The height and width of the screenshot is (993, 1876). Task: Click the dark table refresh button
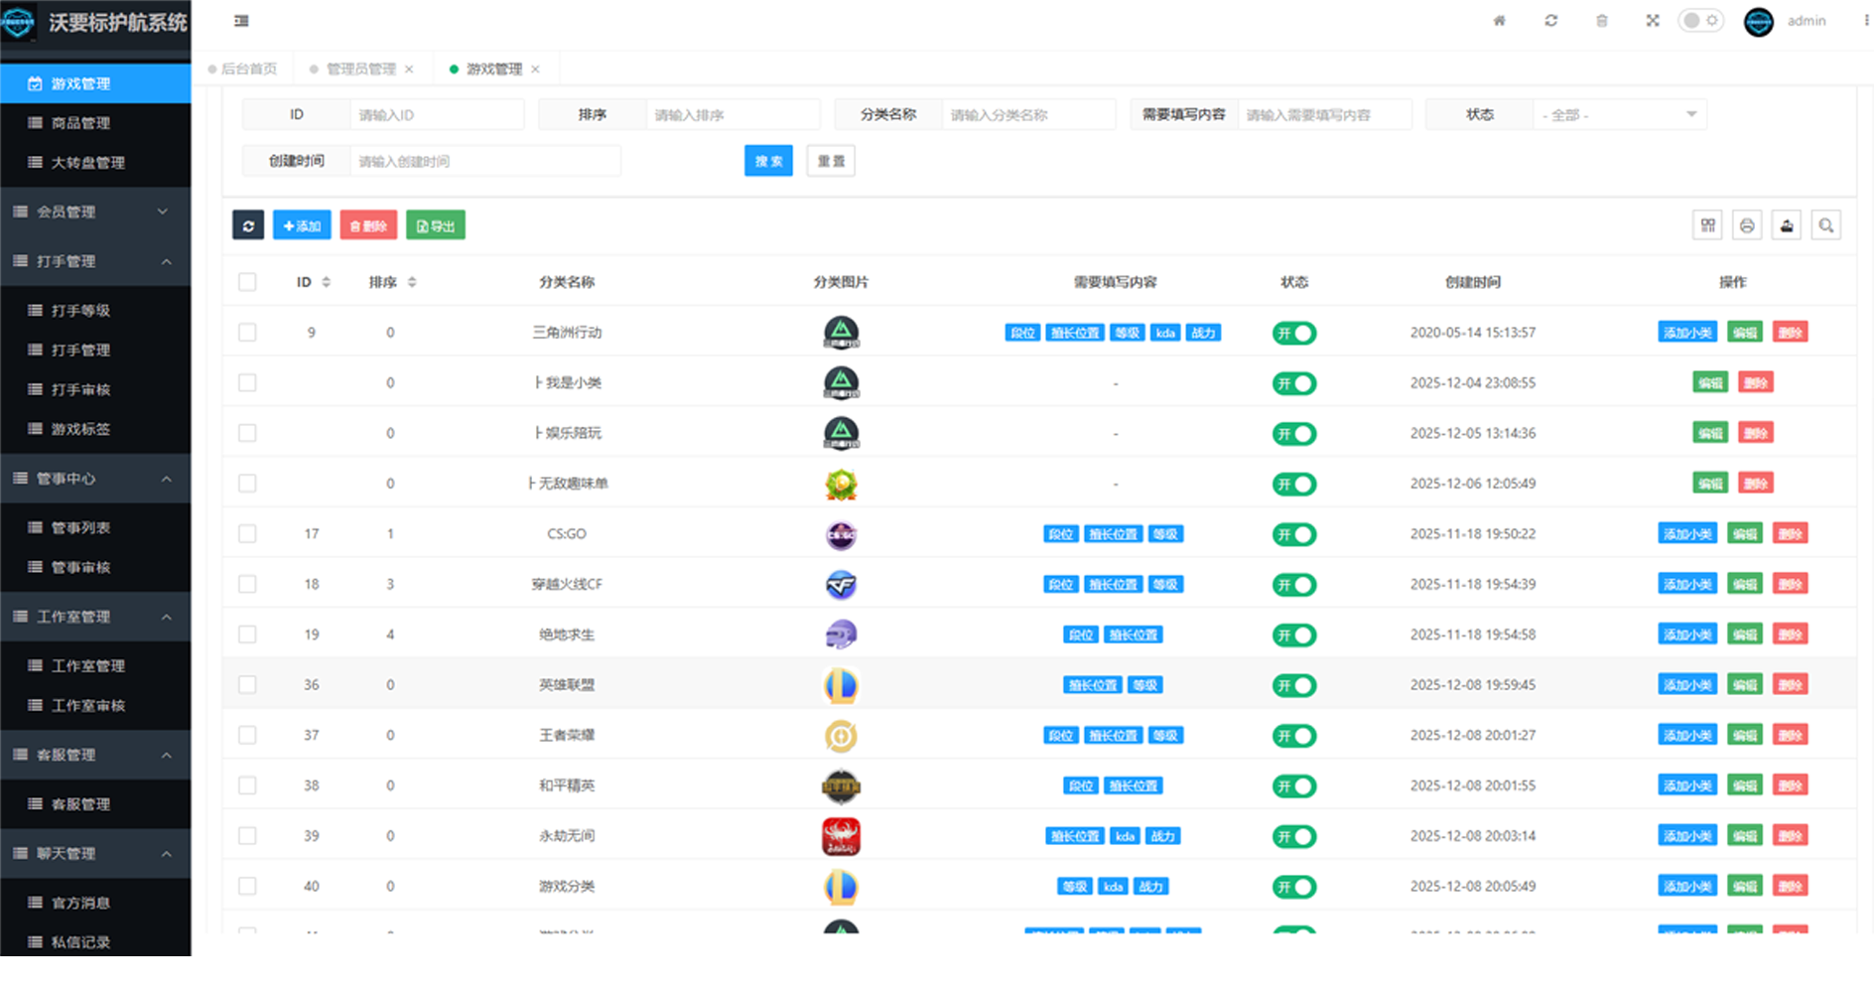(x=248, y=225)
